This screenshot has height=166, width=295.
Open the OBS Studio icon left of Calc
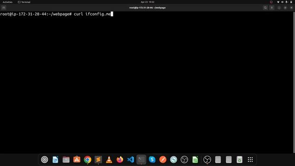click(184, 160)
